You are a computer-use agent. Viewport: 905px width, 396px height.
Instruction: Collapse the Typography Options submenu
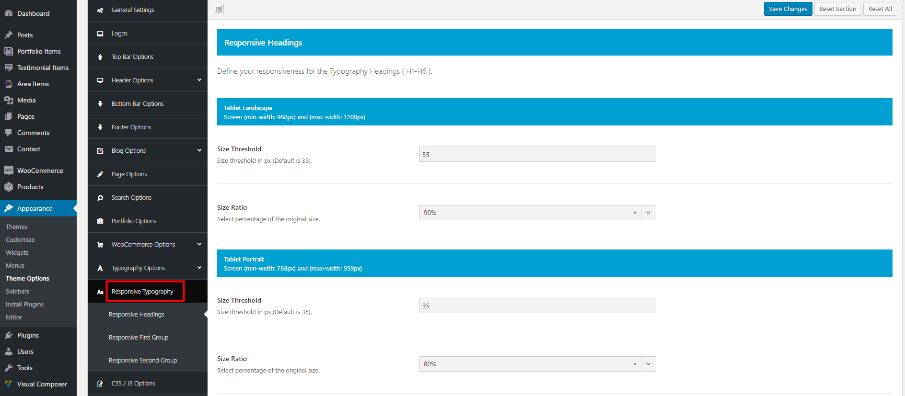point(199,268)
